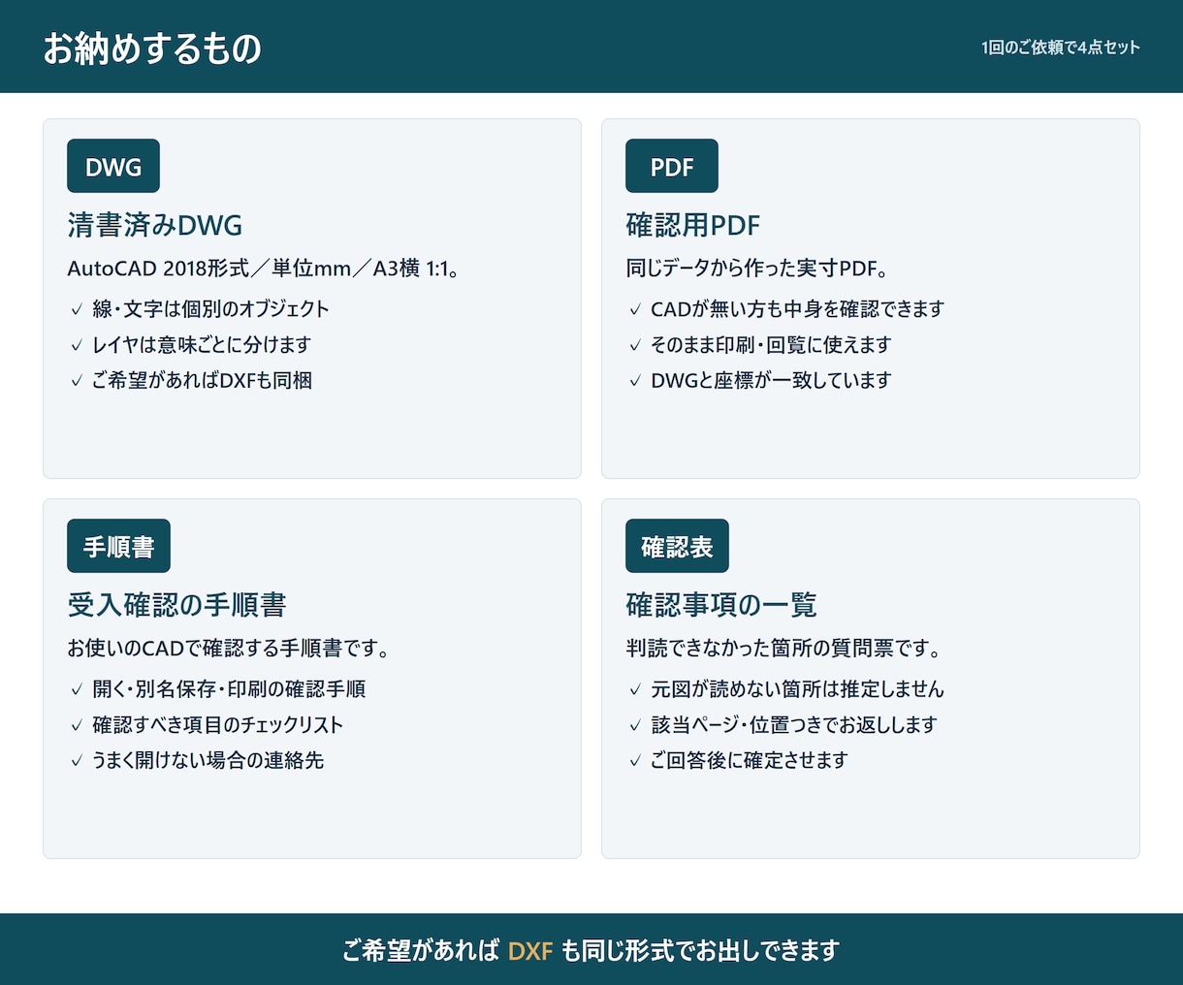Click the checkmark beside 線・文字は個別のオブジェクト
This screenshot has height=985, width=1183.
pyautogui.click(x=77, y=310)
